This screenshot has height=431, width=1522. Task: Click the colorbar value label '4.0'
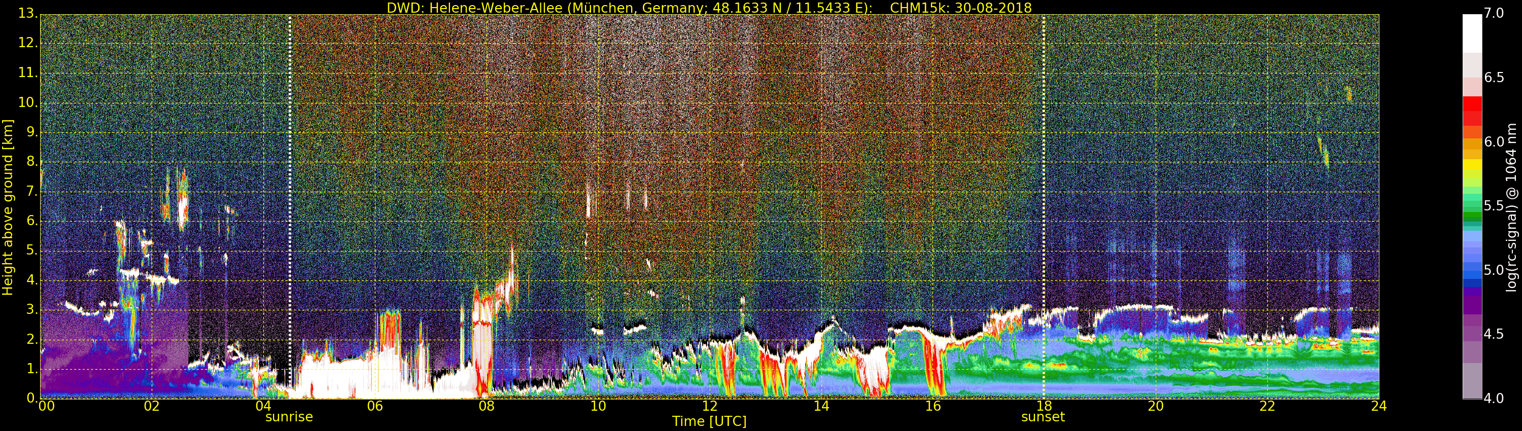point(1494,399)
